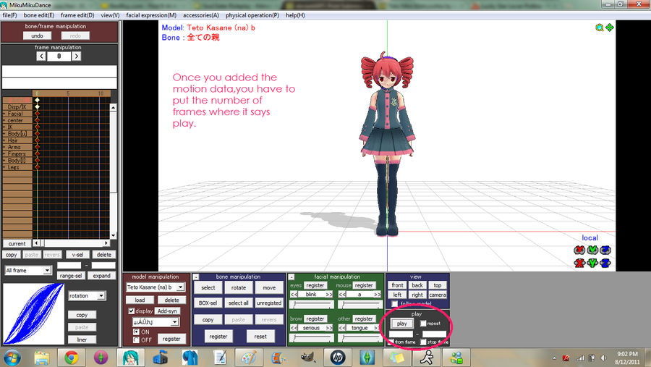Image resolution: width=651 pixels, height=367 pixels.
Task: Open Windows Explorer folder taskbar icon
Action: coord(41,358)
